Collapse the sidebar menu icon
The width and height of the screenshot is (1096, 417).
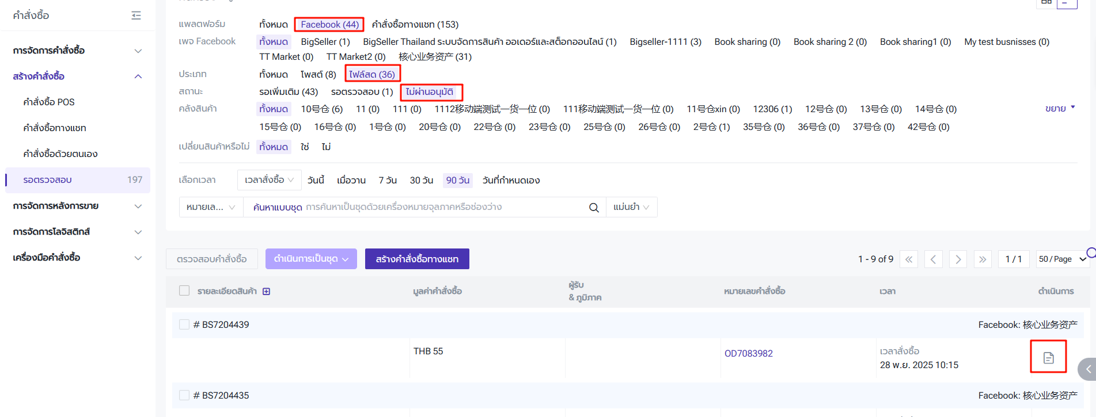(x=136, y=16)
